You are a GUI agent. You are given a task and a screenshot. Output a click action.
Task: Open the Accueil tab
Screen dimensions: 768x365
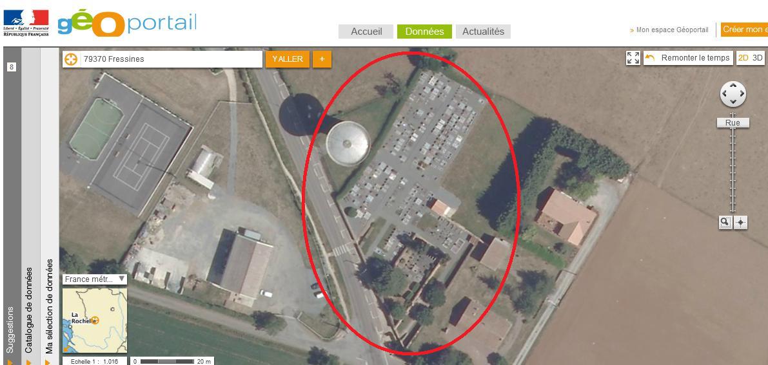[x=366, y=32]
